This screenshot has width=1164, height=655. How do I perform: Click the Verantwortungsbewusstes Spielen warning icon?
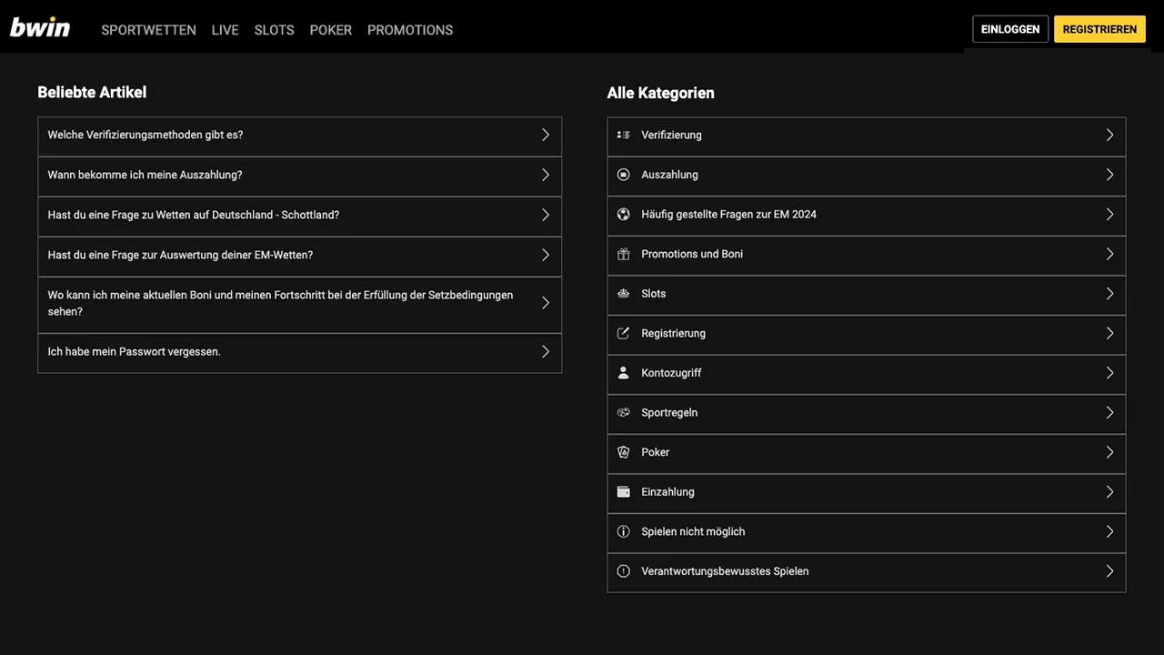click(x=623, y=571)
